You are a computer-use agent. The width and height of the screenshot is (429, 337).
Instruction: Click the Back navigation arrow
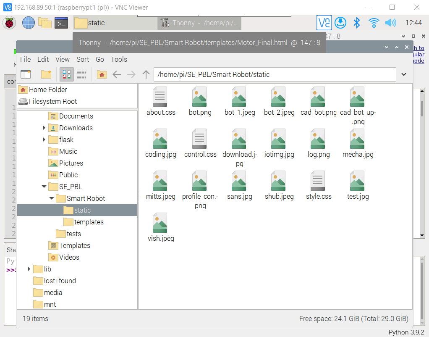pyautogui.click(x=117, y=74)
